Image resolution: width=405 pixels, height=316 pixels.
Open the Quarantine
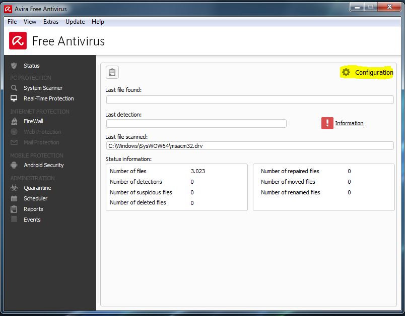click(x=36, y=188)
